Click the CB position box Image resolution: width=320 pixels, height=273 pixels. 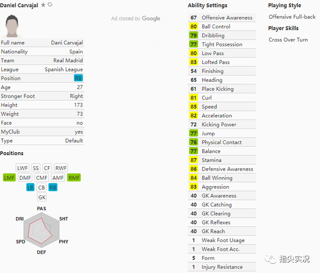tap(41, 188)
